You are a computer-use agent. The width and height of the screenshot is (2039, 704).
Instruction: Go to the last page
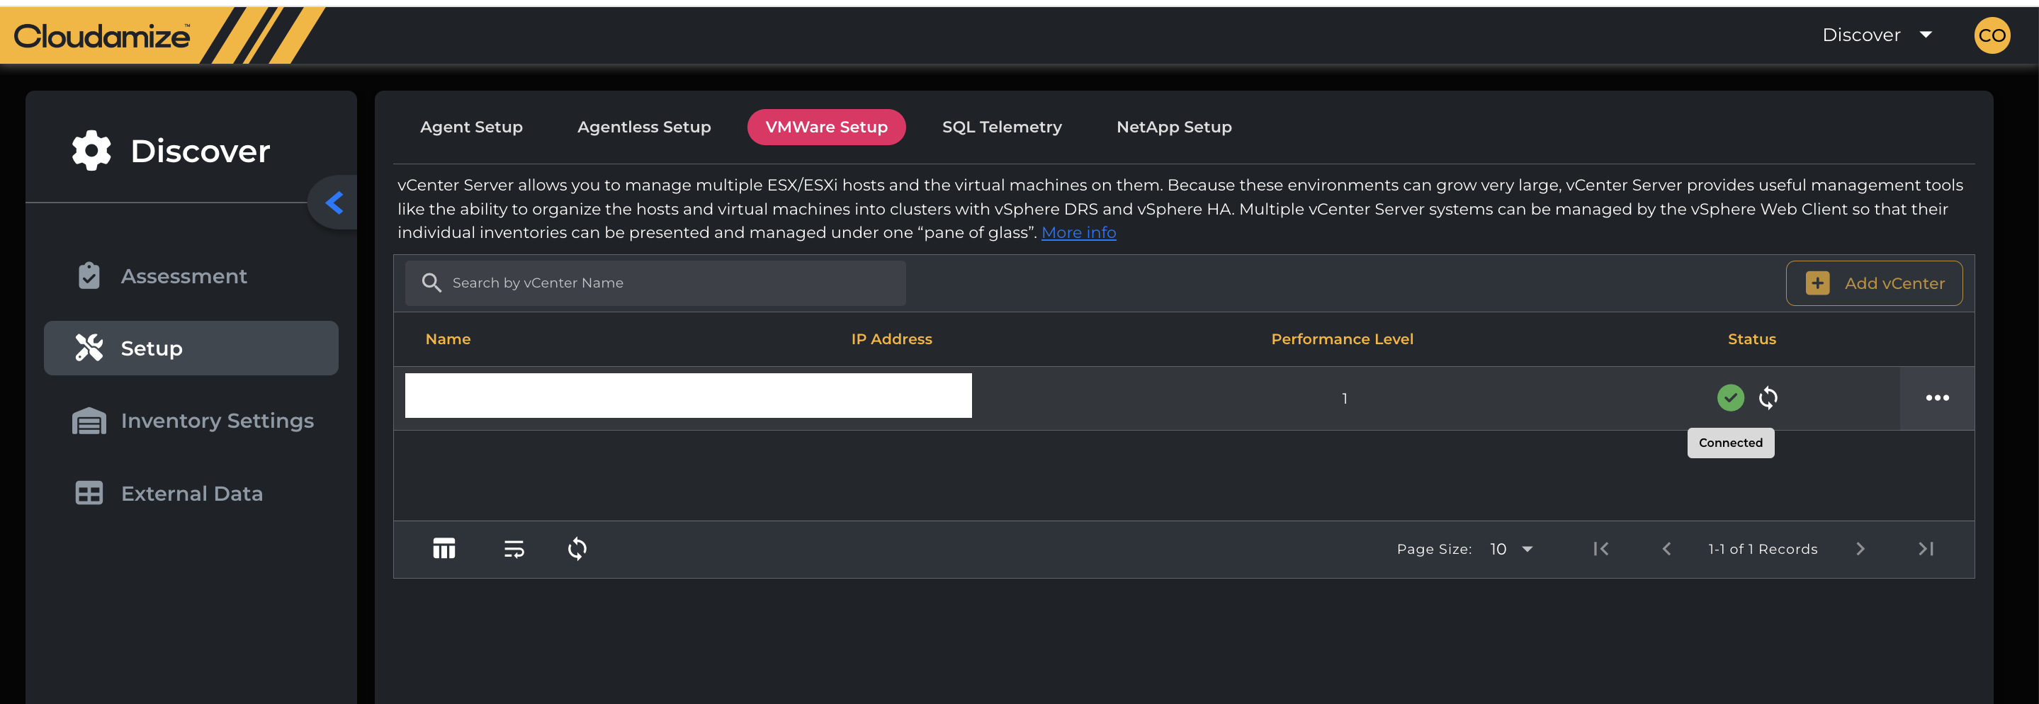click(x=1926, y=549)
